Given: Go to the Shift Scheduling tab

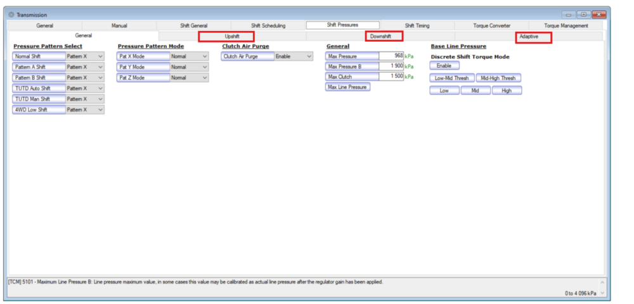Looking at the screenshot, I should tap(268, 26).
